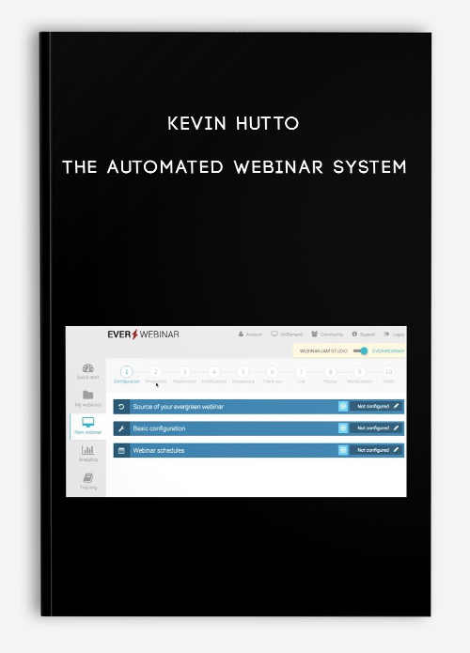The width and height of the screenshot is (470, 653).
Task: Go to step 2 Presenters
Action: (156, 375)
